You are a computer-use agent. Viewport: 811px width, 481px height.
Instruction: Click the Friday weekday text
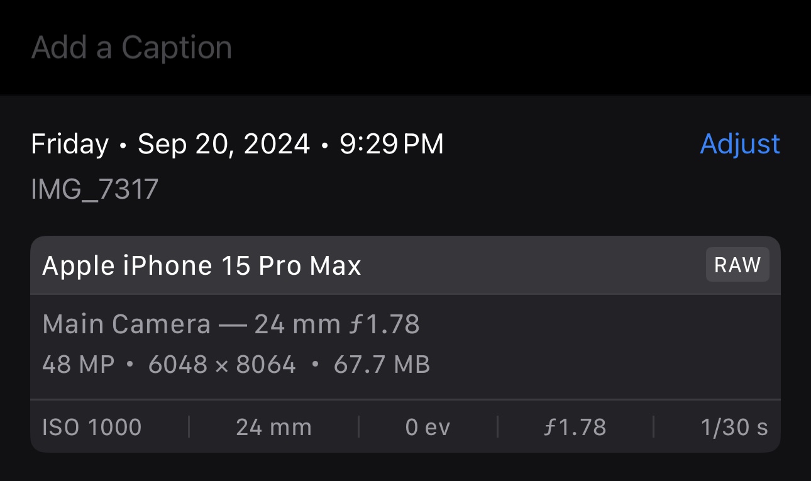coord(70,144)
